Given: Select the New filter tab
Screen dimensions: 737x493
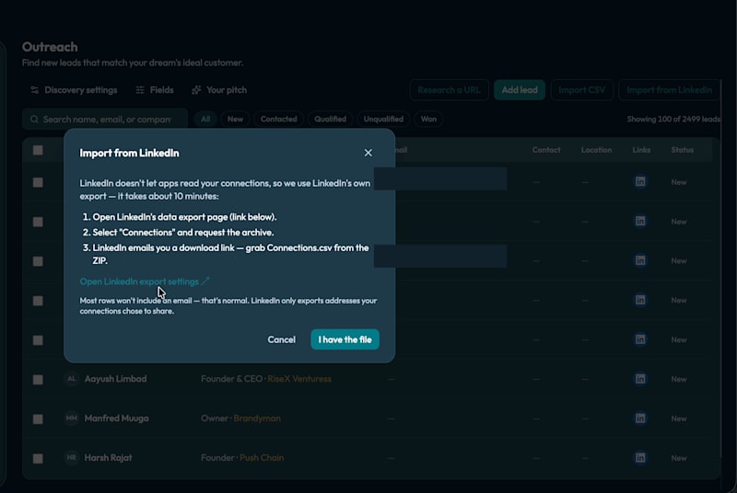Looking at the screenshot, I should [235, 120].
